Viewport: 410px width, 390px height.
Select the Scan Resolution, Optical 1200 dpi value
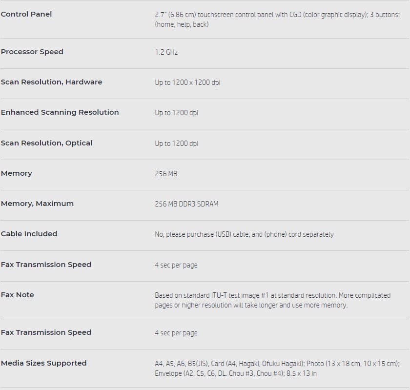click(176, 144)
